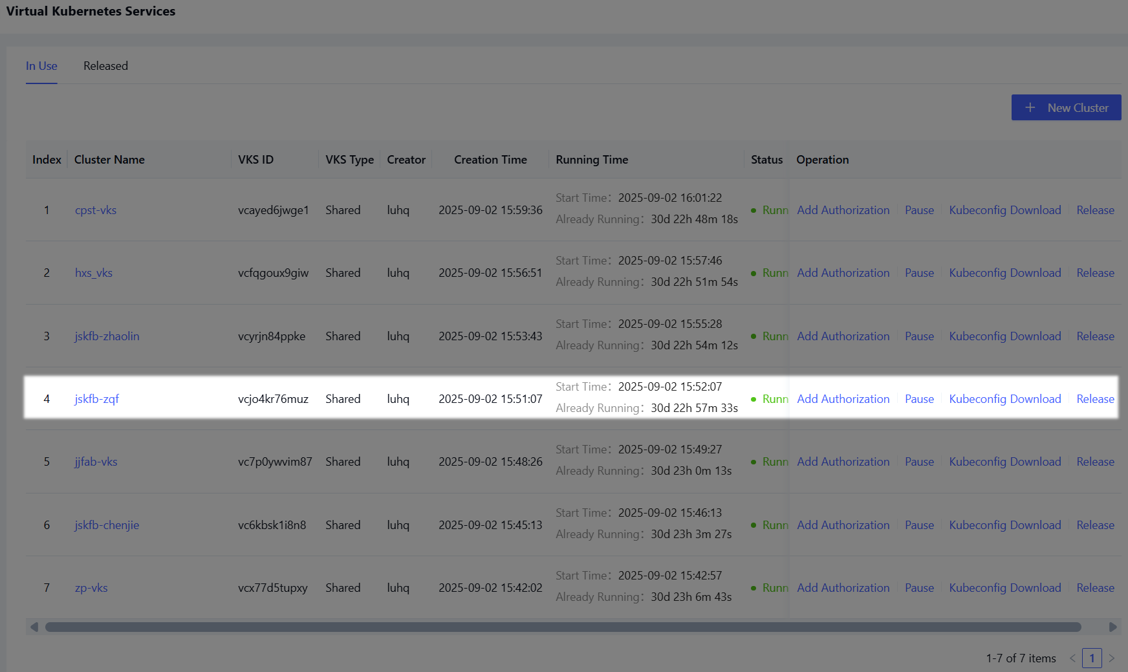Add Authorization for hxs_vks cluster
Screen dimensions: 1128x672
pos(843,273)
